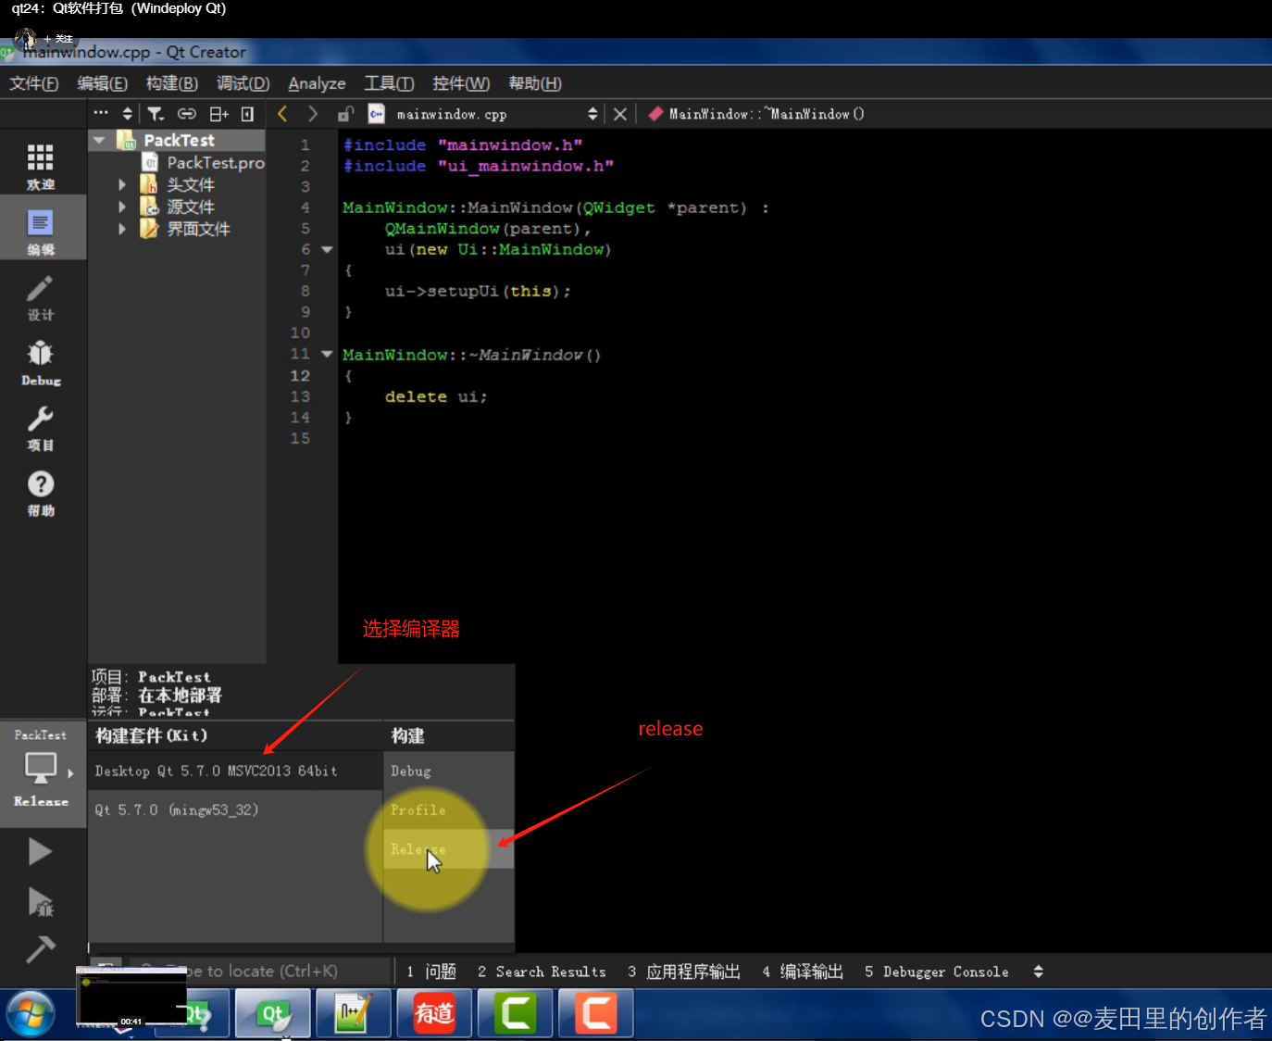
Task: Click the green Run button
Action: [40, 851]
